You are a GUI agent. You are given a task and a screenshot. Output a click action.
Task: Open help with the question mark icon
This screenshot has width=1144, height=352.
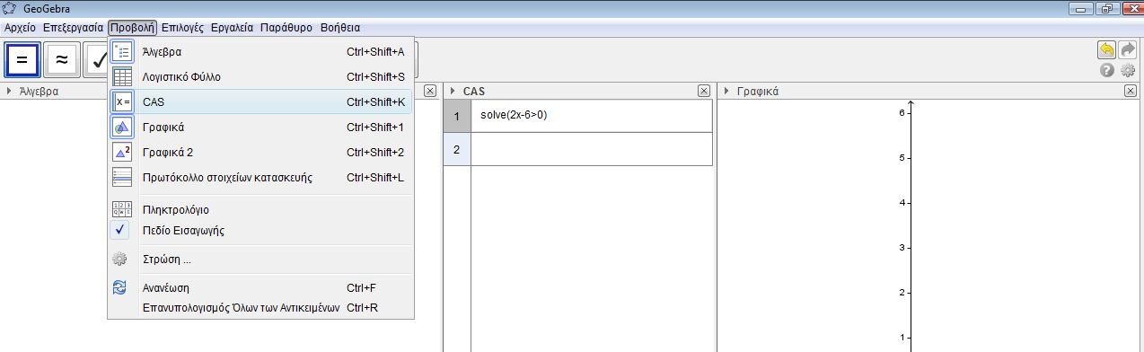point(1107,70)
